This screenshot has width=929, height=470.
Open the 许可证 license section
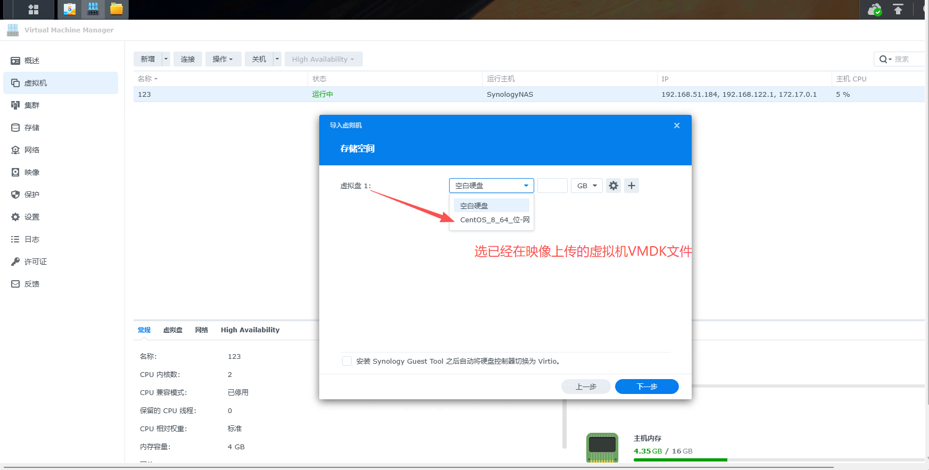pyautogui.click(x=61, y=262)
